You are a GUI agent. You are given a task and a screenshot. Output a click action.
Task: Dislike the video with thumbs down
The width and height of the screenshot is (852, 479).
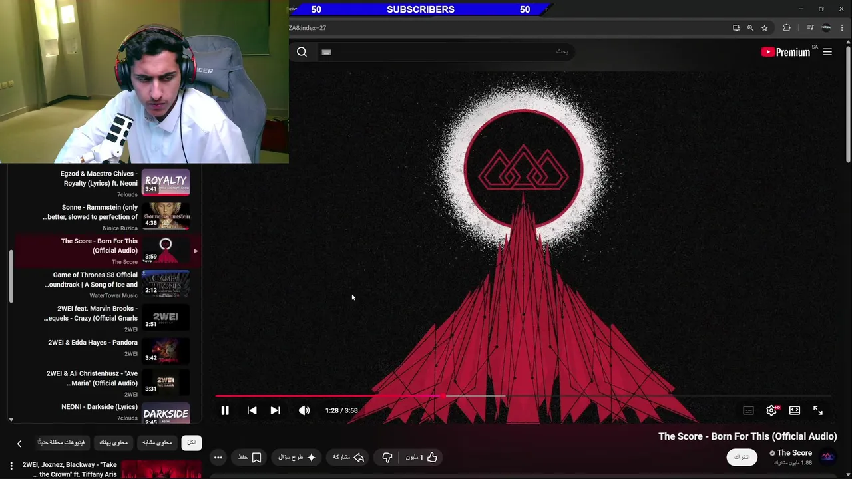[387, 457]
